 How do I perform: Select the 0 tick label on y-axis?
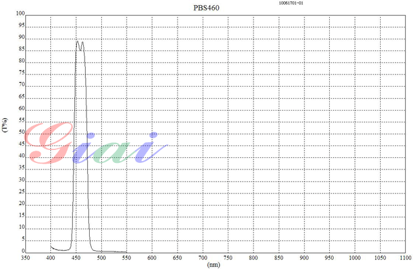pos(23,250)
